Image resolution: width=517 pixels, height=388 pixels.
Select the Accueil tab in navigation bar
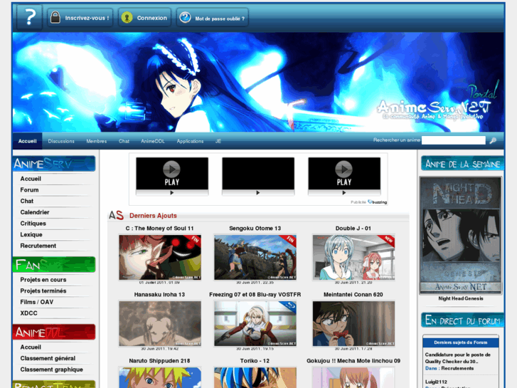pyautogui.click(x=27, y=141)
